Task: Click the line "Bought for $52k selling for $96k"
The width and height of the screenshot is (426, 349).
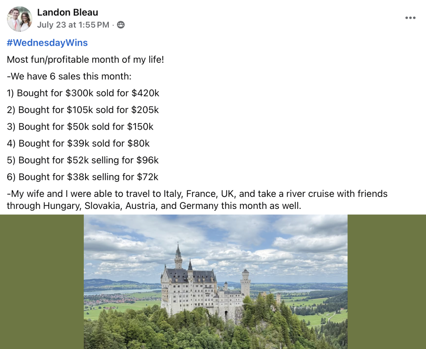Action: [83, 160]
